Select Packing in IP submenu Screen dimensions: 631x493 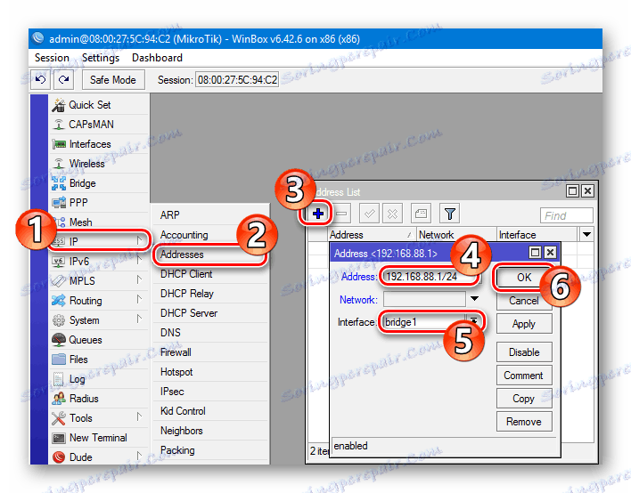pyautogui.click(x=210, y=450)
